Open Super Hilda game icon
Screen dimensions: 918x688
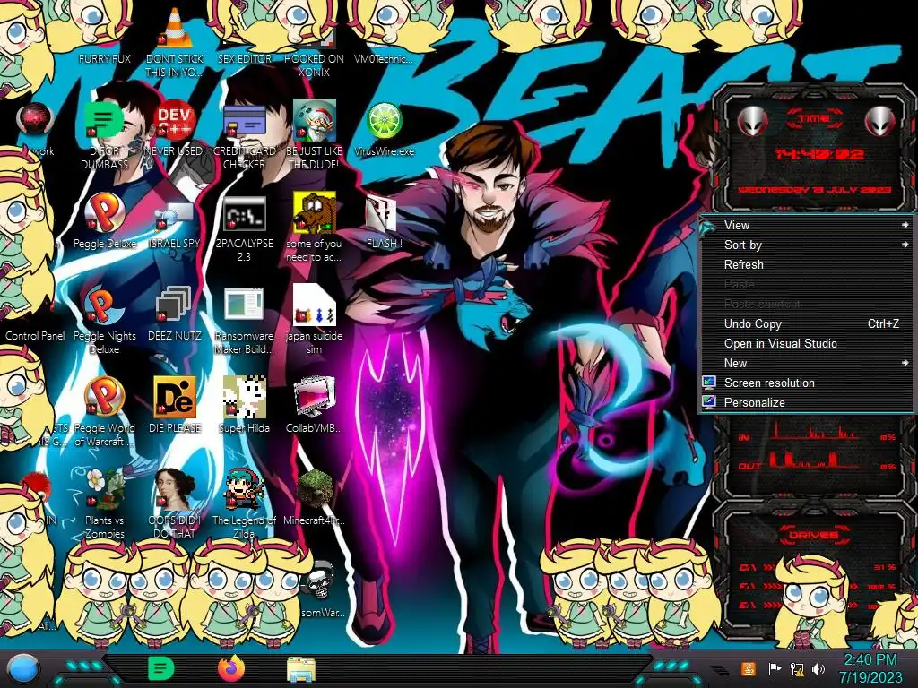coord(244,405)
